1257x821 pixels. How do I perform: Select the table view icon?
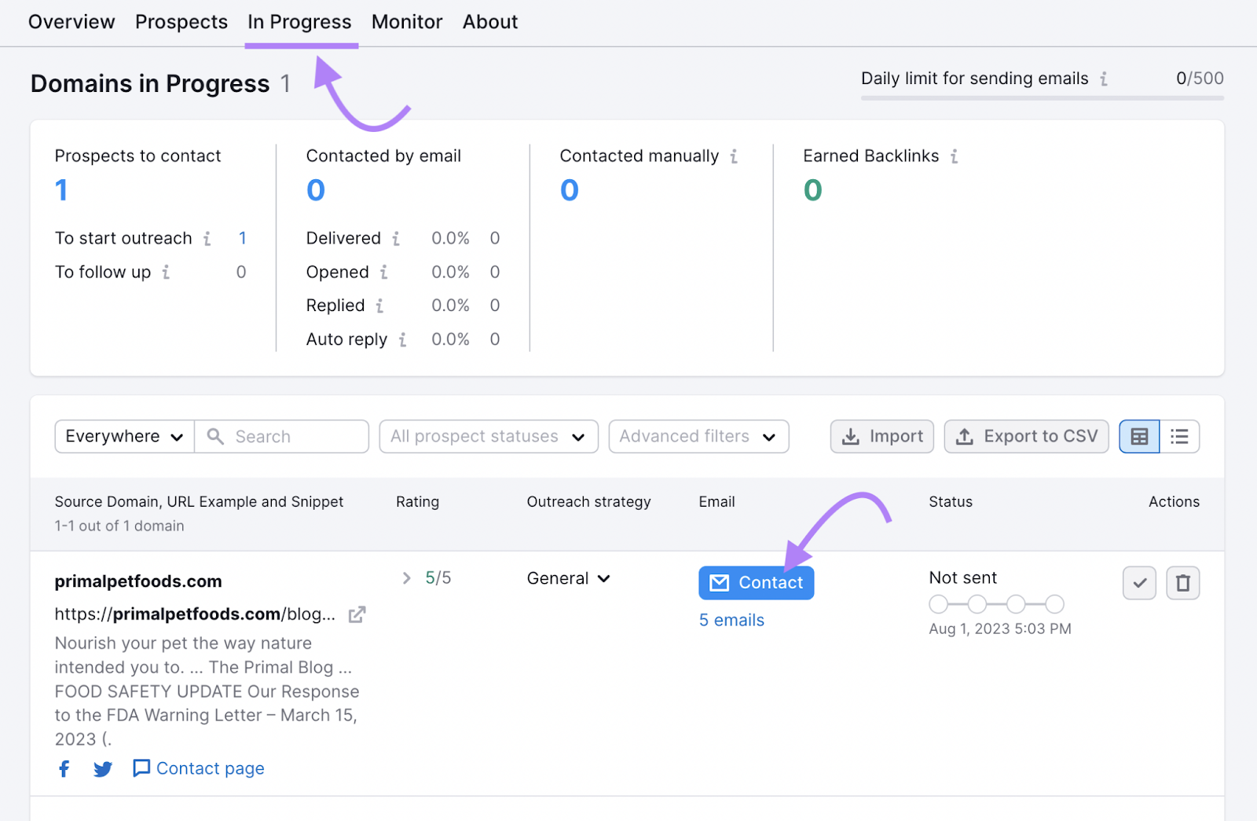(1139, 436)
